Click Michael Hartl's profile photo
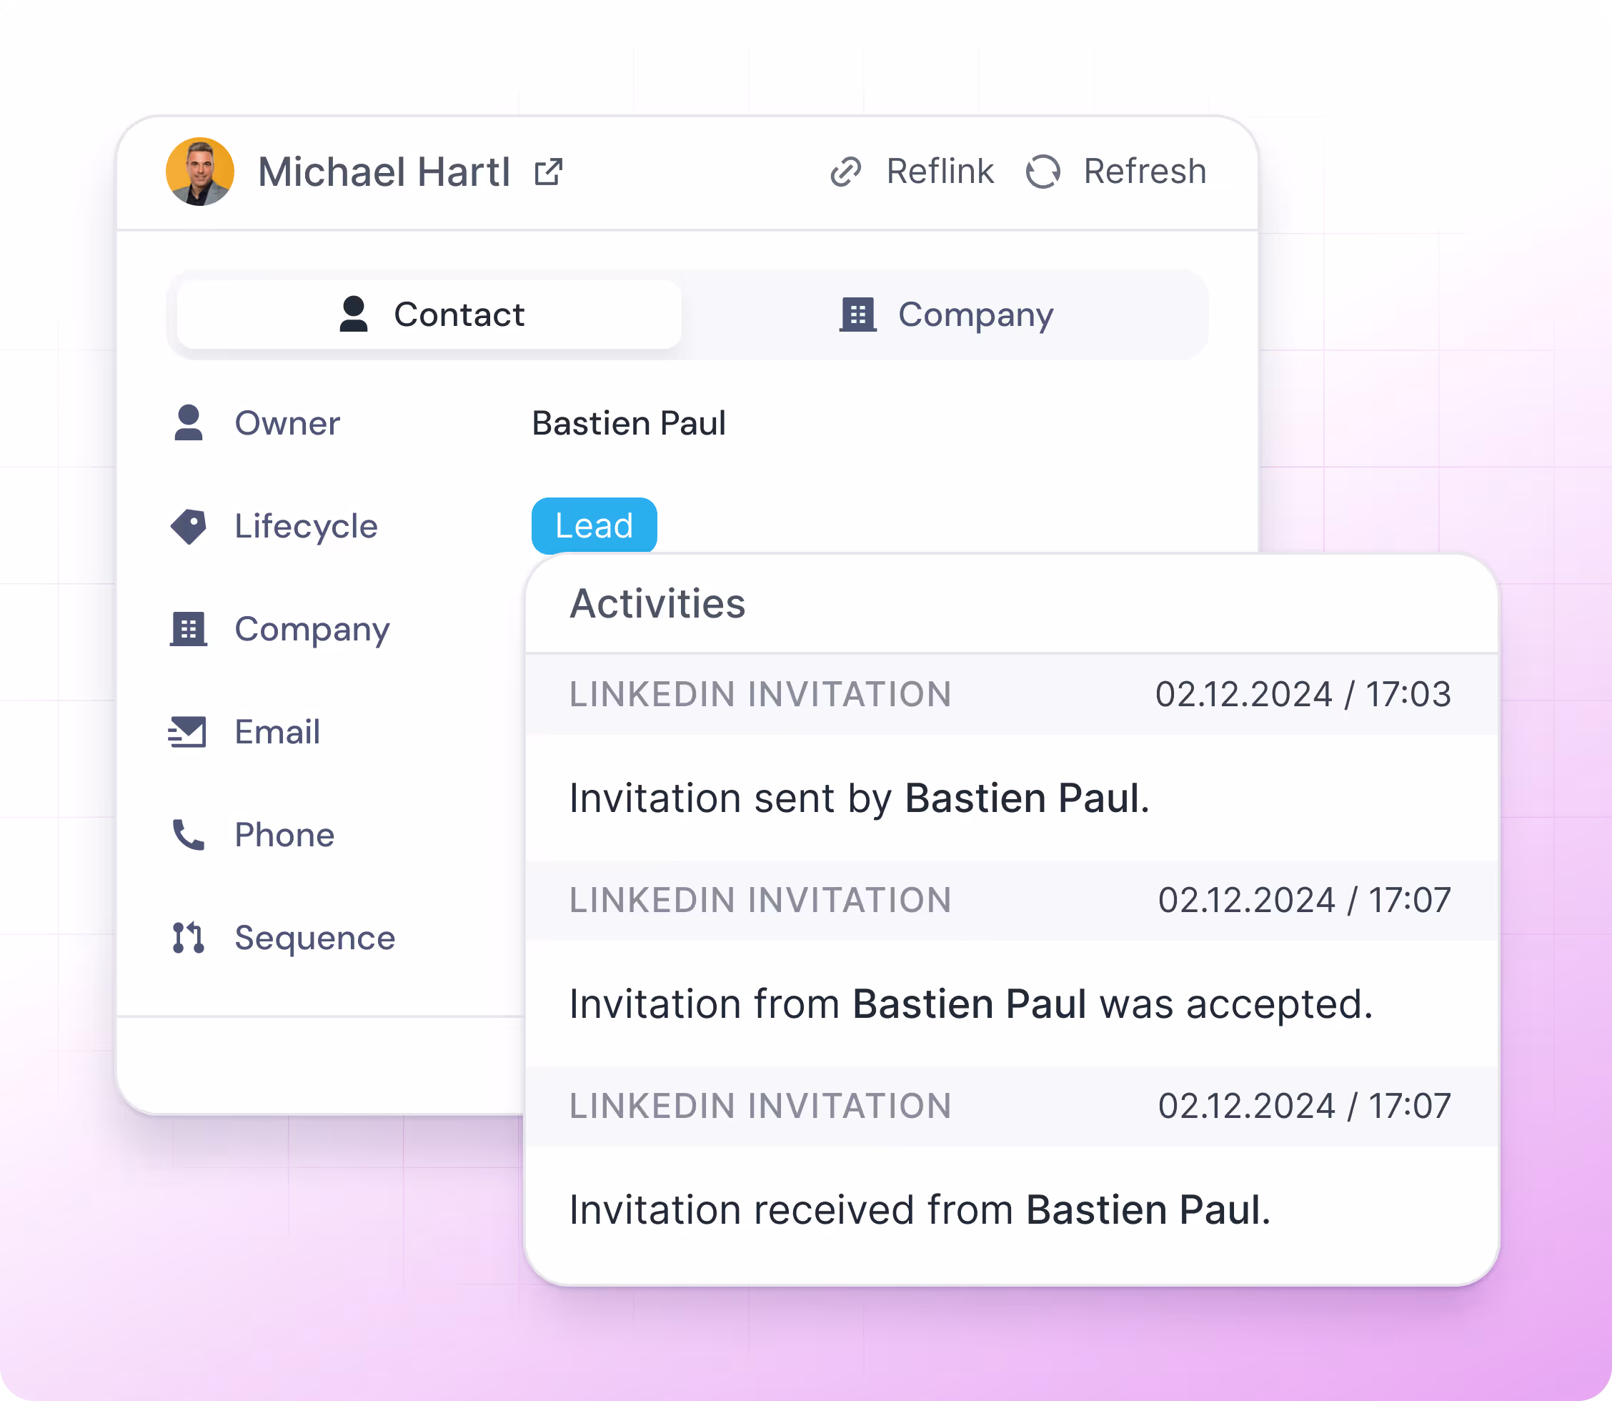 pyautogui.click(x=200, y=172)
